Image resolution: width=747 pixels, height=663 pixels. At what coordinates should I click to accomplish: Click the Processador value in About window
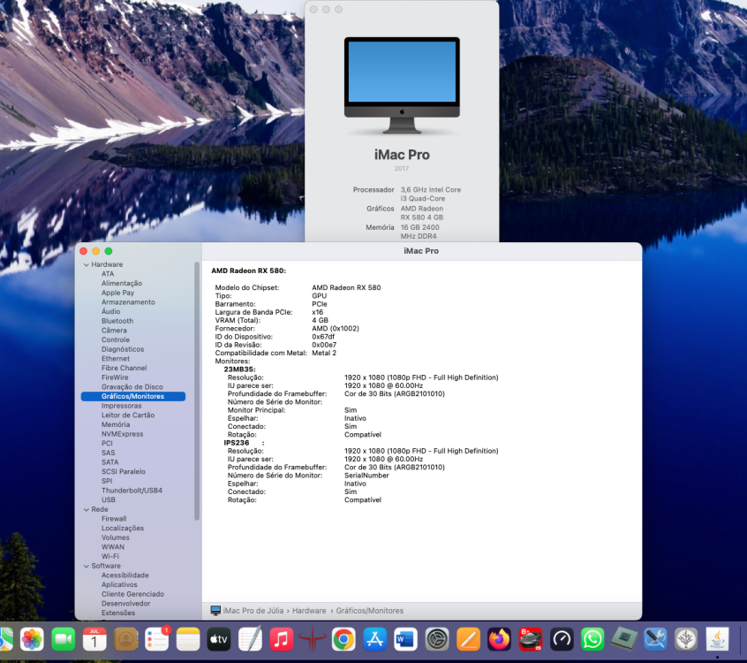pos(431,194)
